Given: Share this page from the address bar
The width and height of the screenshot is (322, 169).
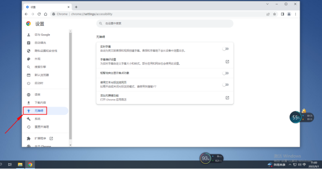Looking at the screenshot, I should (x=268, y=14).
